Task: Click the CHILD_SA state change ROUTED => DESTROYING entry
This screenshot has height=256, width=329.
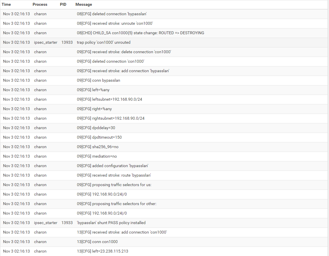Action: pyautogui.click(x=140, y=33)
